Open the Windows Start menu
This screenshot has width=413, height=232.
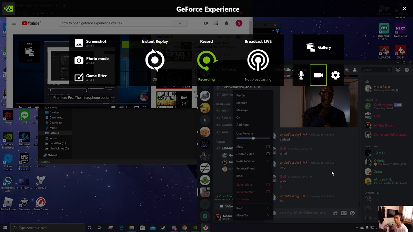(x=5, y=228)
